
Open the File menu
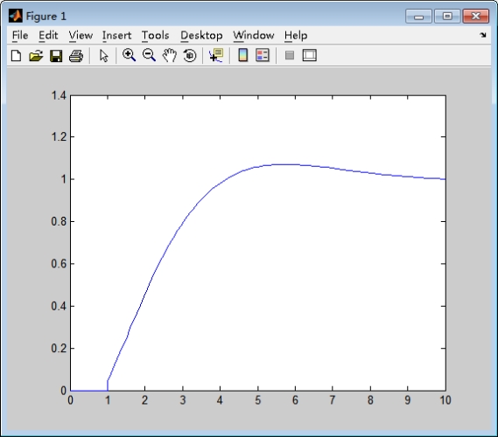[x=20, y=35]
